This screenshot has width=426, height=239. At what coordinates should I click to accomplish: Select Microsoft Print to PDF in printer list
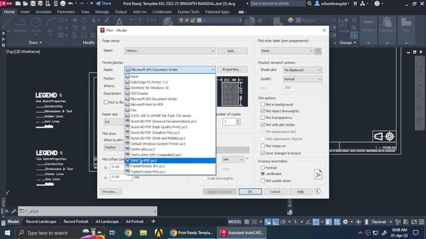[170, 104]
